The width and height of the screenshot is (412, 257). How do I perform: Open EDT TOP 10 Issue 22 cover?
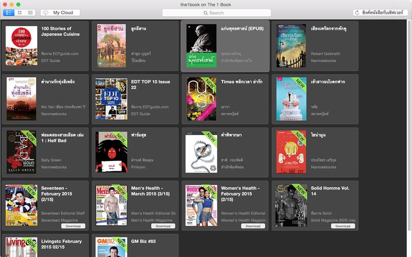pos(111,99)
